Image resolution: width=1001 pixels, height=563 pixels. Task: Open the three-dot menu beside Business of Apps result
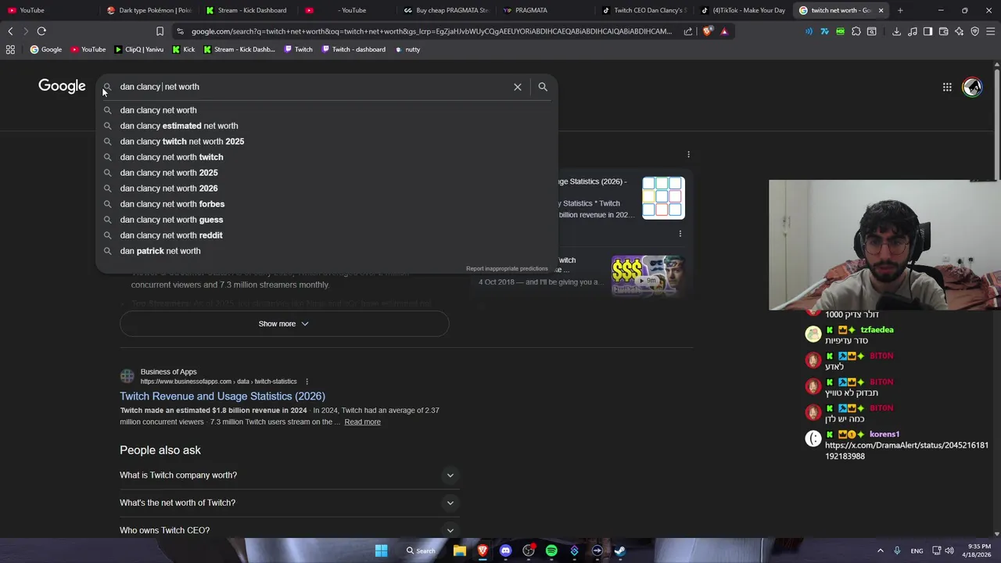pos(307,382)
